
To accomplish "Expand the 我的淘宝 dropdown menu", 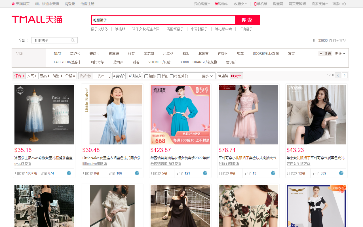I will 202,4.
